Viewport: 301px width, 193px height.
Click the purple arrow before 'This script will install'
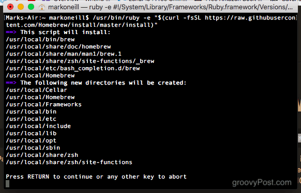(11, 32)
